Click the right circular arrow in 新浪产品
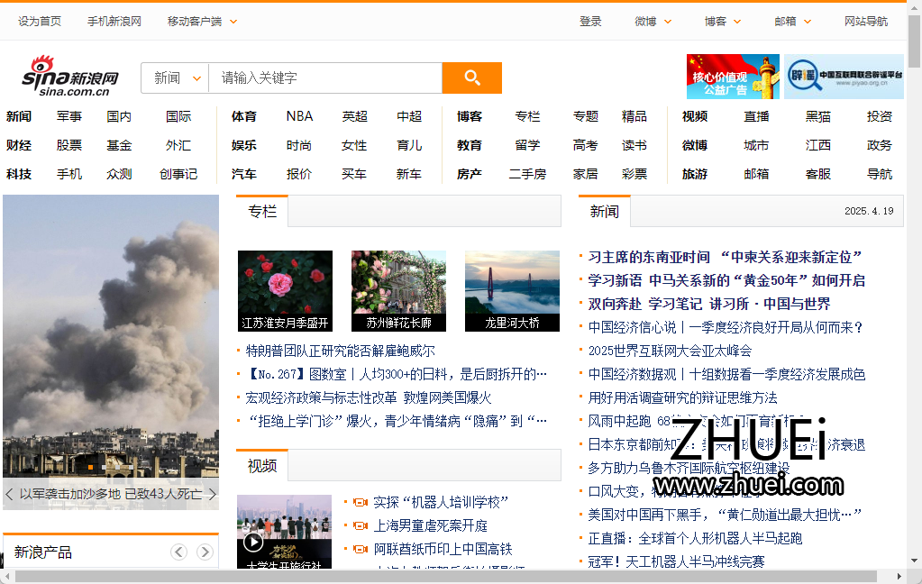The image size is (922, 584). pyautogui.click(x=205, y=552)
